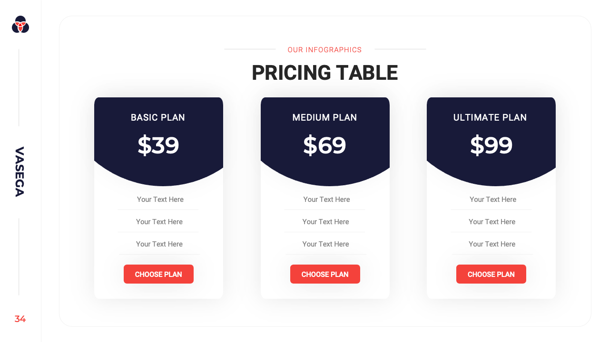
Task: Select first Your Text Here in Basic Plan
Action: click(160, 199)
